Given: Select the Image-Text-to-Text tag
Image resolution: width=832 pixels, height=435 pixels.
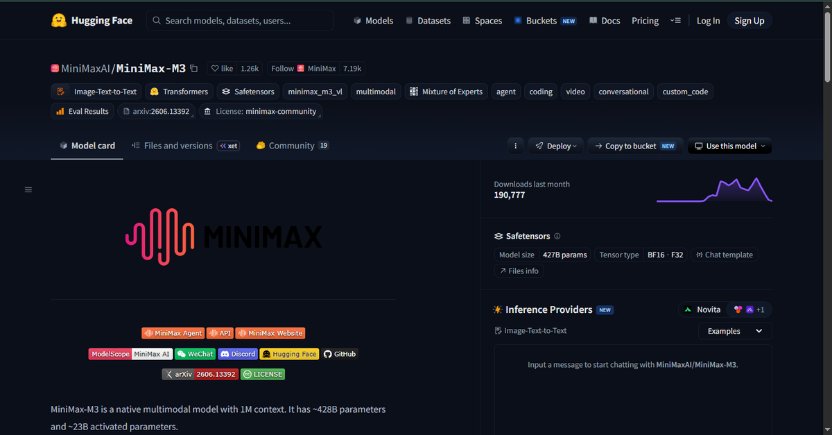Looking at the screenshot, I should click(x=97, y=92).
